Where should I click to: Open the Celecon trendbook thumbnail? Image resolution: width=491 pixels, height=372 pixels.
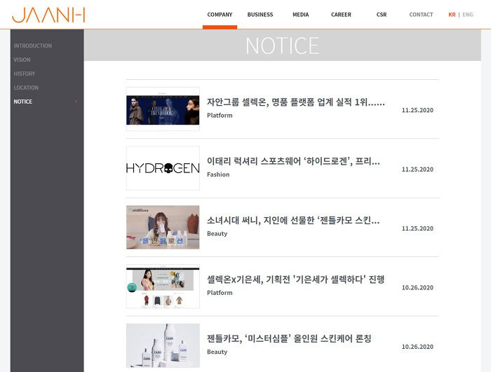pyautogui.click(x=163, y=109)
